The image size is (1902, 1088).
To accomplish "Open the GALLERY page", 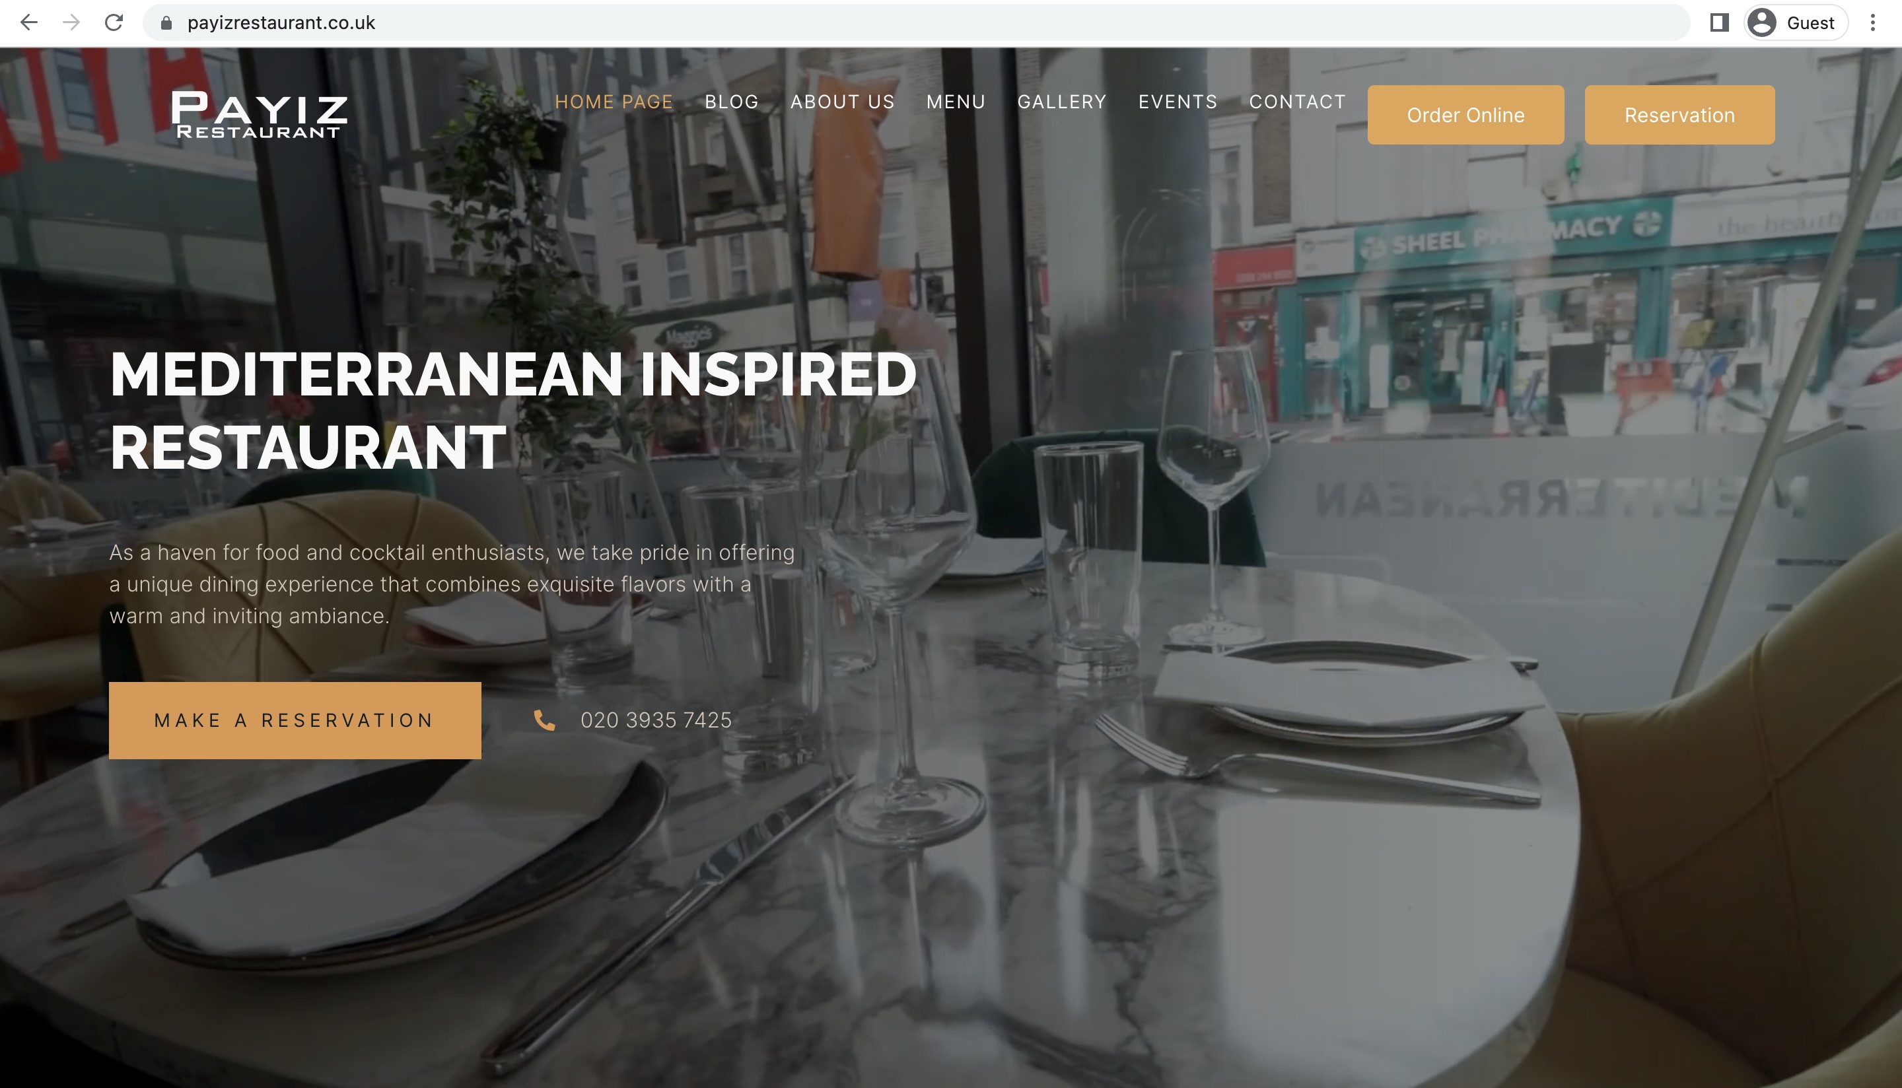I will click(1061, 102).
